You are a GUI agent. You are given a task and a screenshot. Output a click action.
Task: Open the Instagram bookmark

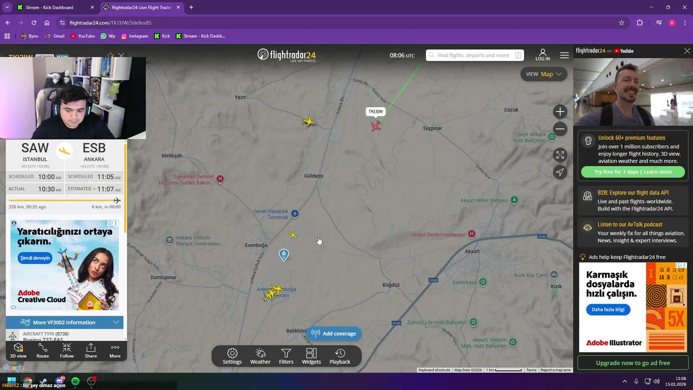pos(134,36)
